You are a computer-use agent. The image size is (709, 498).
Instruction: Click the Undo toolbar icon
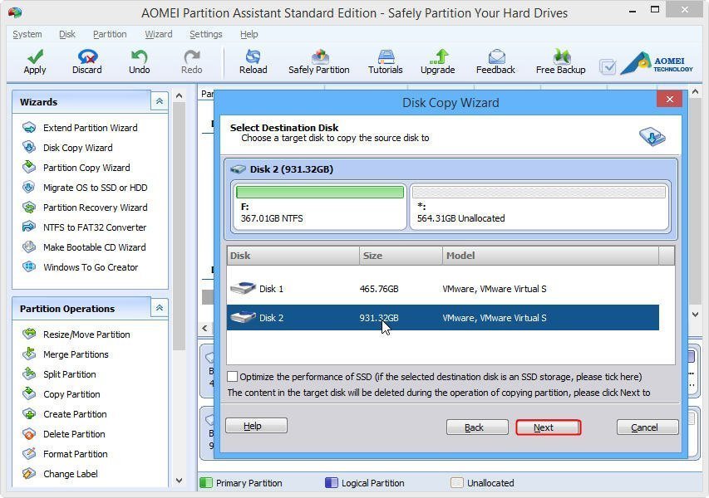pos(139,62)
